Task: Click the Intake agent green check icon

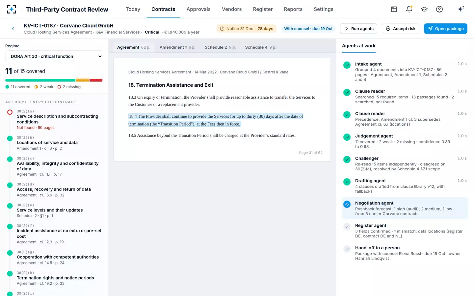Action: (x=347, y=65)
